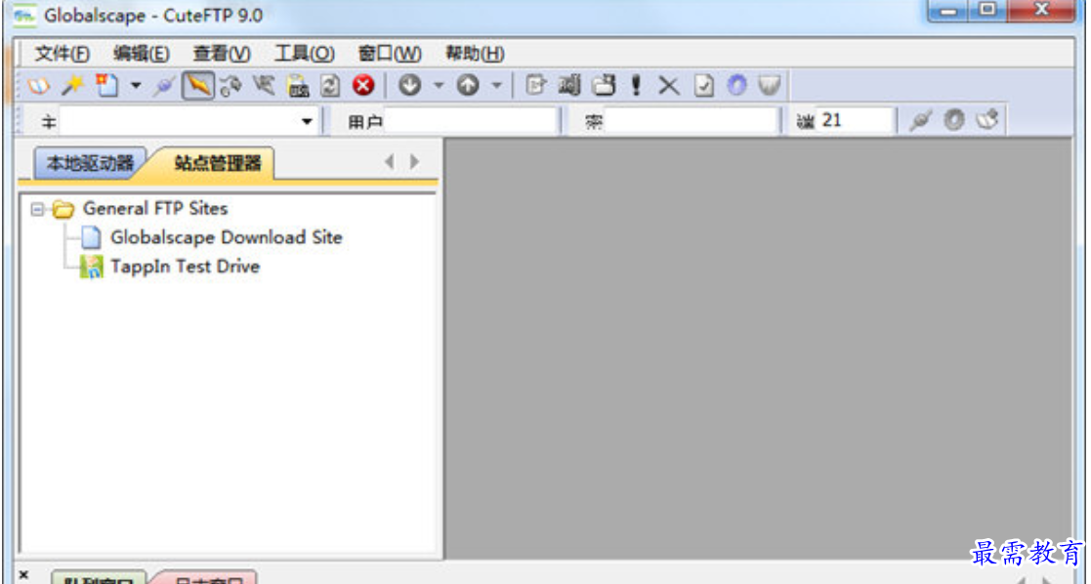Click the red Stop button icon
The height and width of the screenshot is (584, 1091).
coord(363,86)
